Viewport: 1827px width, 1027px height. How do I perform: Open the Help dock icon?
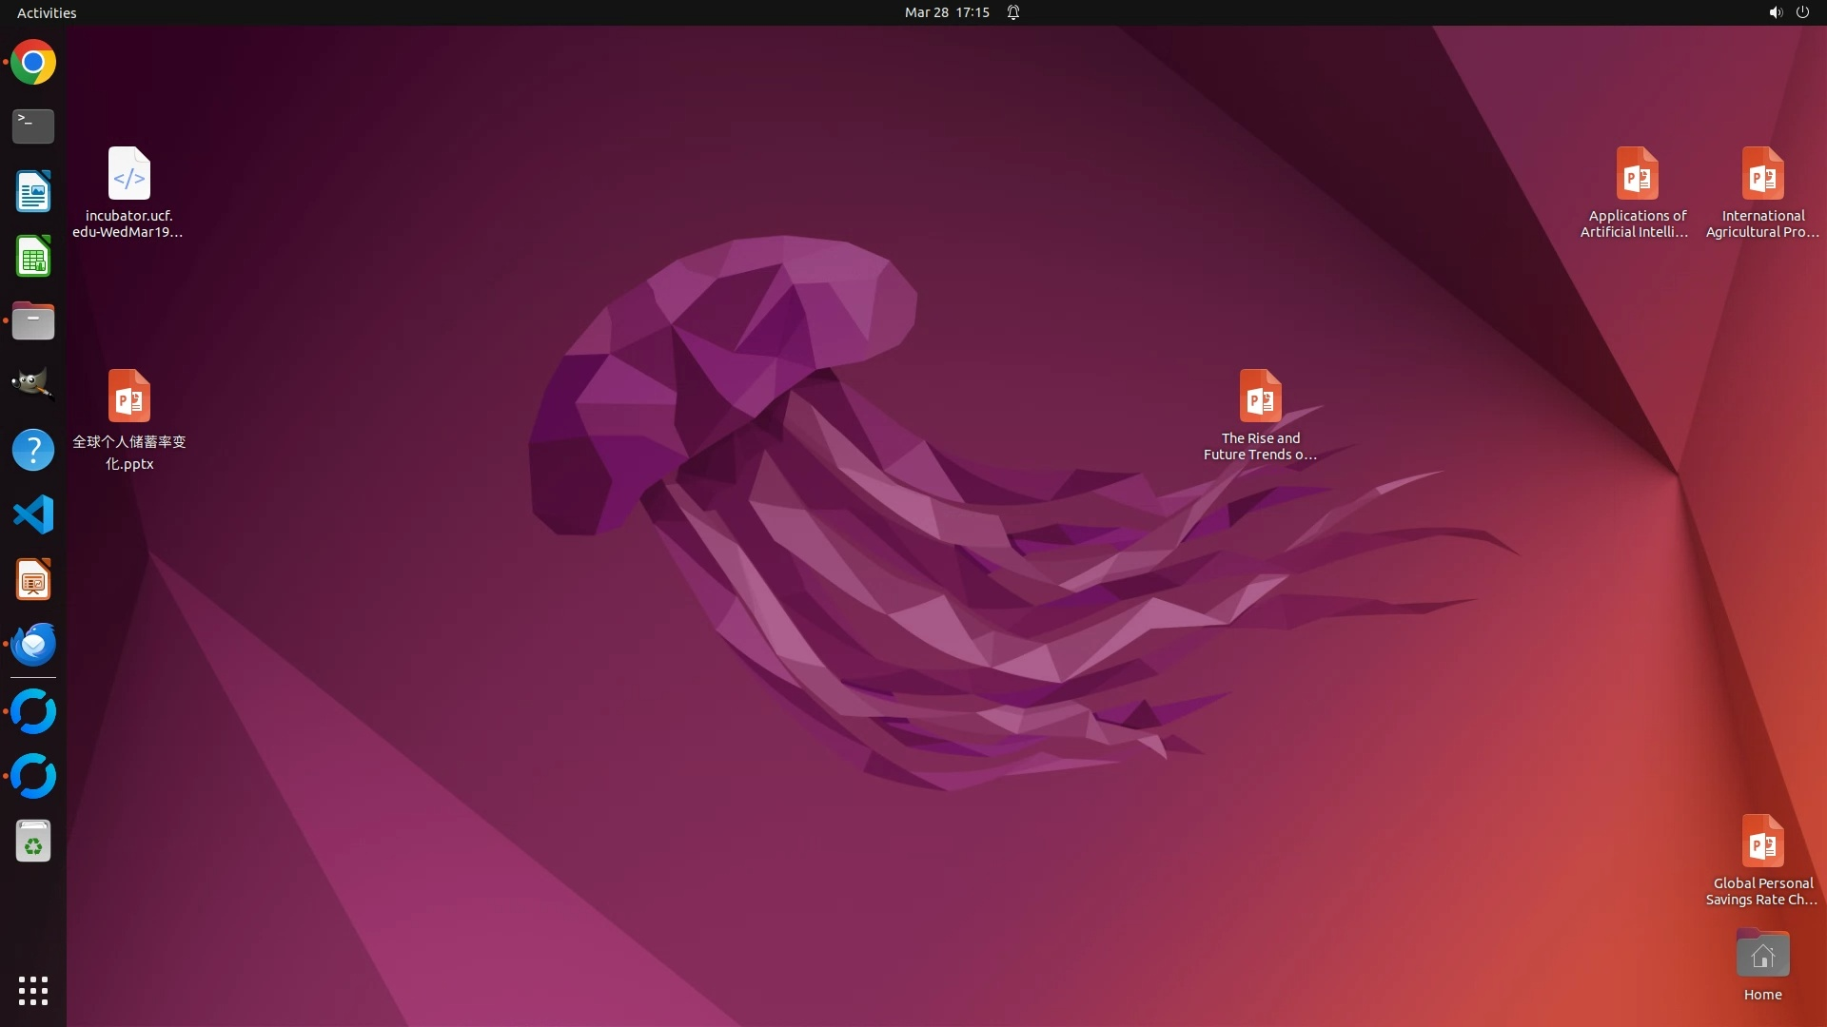pos(33,450)
